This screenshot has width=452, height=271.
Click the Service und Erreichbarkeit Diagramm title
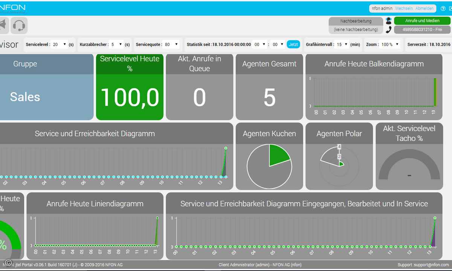pos(95,134)
